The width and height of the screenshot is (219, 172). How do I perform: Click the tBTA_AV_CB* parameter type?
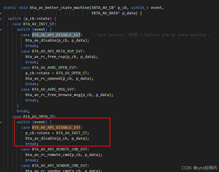[x=103, y=8]
